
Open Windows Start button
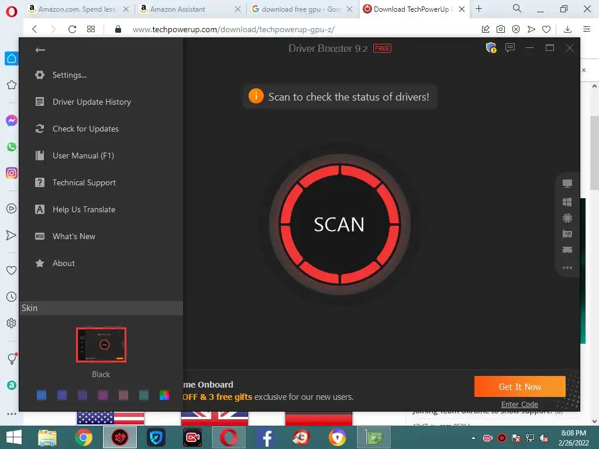click(14, 437)
